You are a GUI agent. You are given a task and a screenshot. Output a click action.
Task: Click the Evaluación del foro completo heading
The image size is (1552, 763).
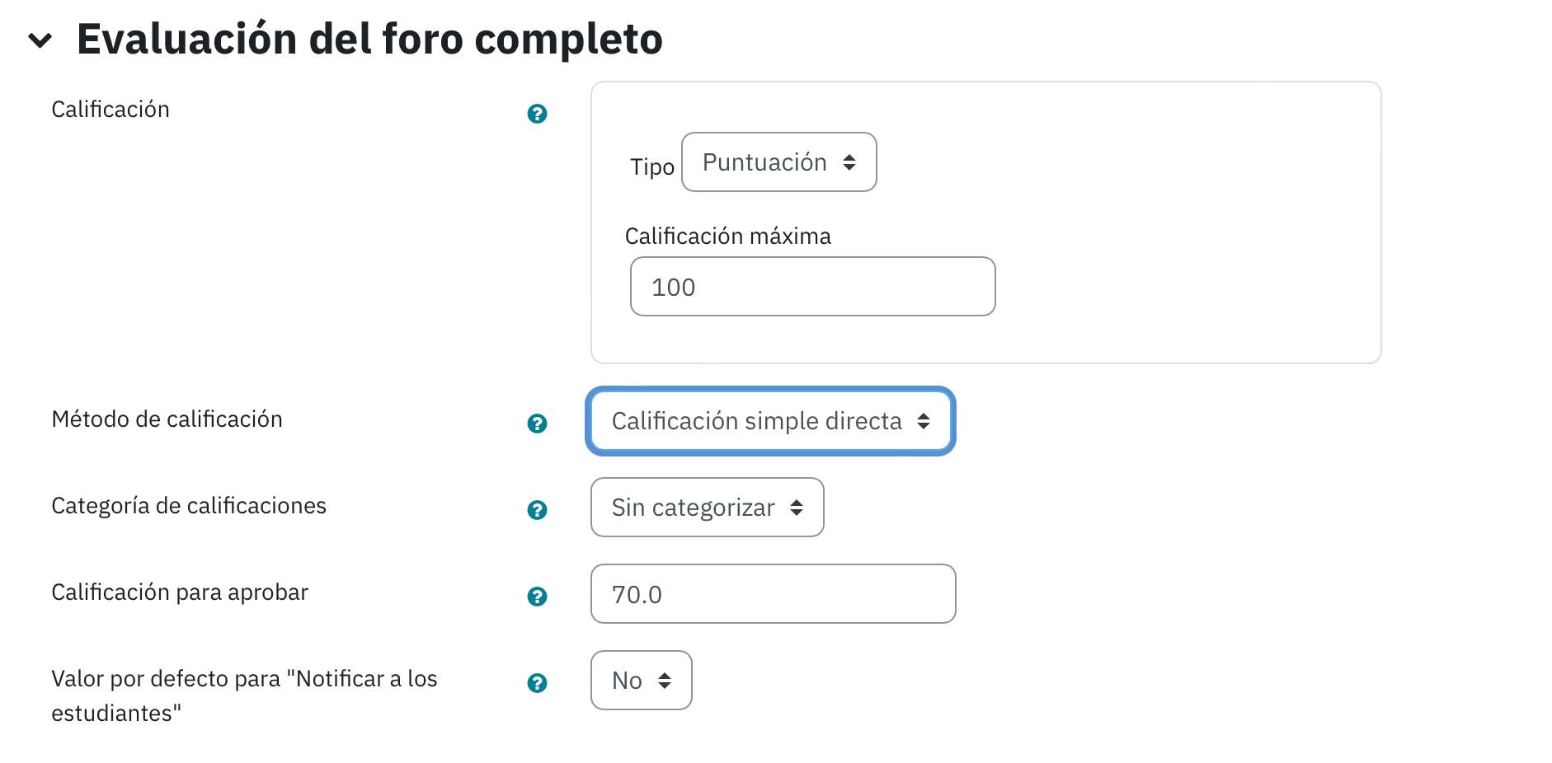(x=369, y=39)
